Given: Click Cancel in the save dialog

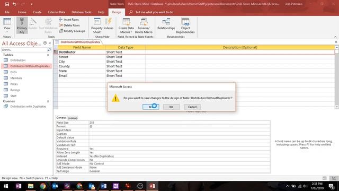Looking at the screenshot, I should coord(192,107).
